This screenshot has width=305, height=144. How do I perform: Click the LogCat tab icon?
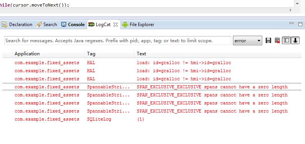pyautogui.click(x=91, y=25)
